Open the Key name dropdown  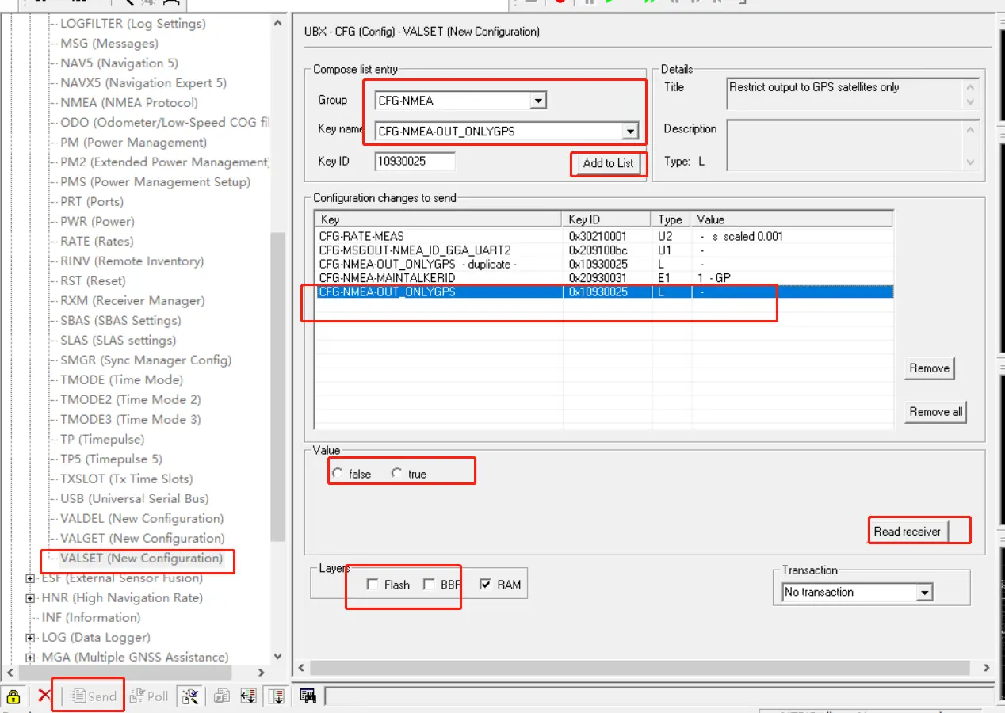tap(630, 132)
